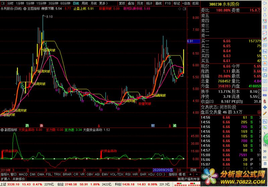Click the up arrow icon in right sidebar

click(265, 9)
